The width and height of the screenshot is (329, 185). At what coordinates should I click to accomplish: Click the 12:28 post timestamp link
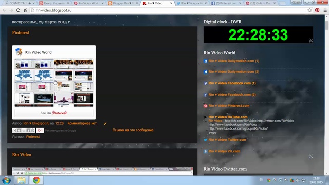pyautogui.click(x=59, y=123)
